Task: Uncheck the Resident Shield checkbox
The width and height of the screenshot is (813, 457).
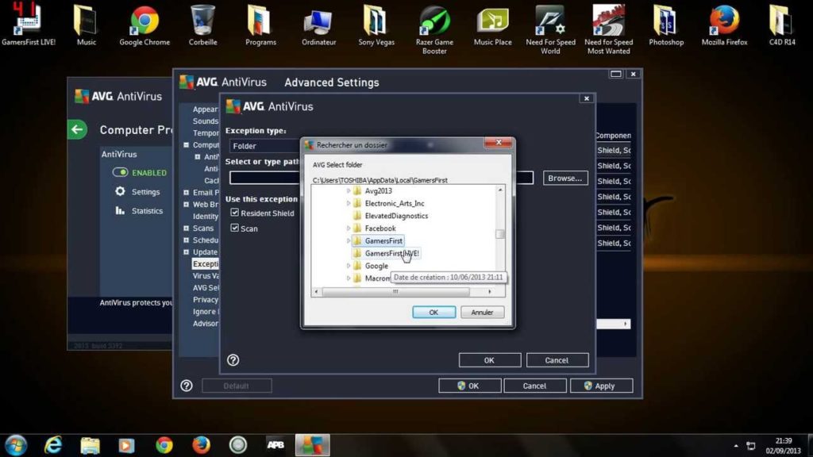Action: 235,213
